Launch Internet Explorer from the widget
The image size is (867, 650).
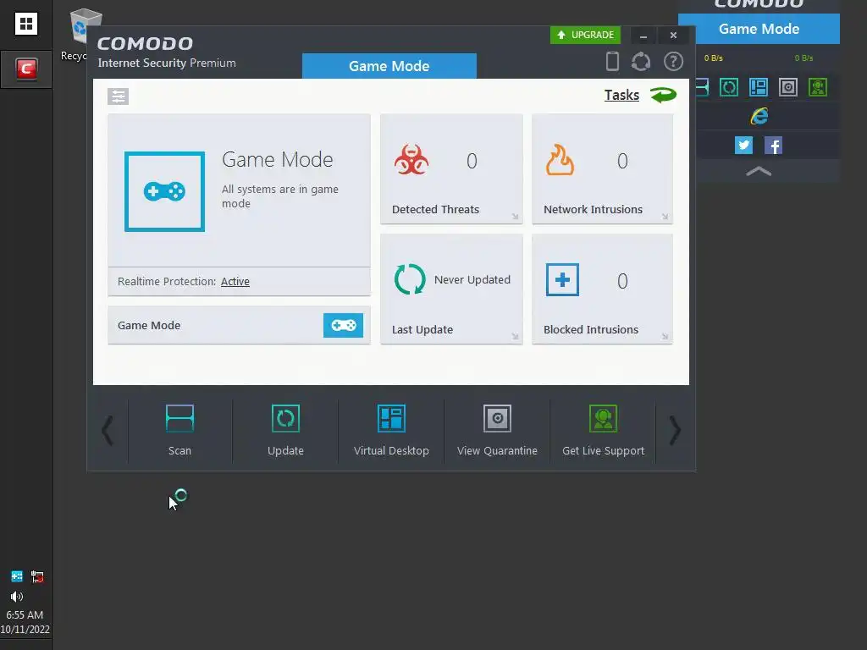pyautogui.click(x=759, y=116)
